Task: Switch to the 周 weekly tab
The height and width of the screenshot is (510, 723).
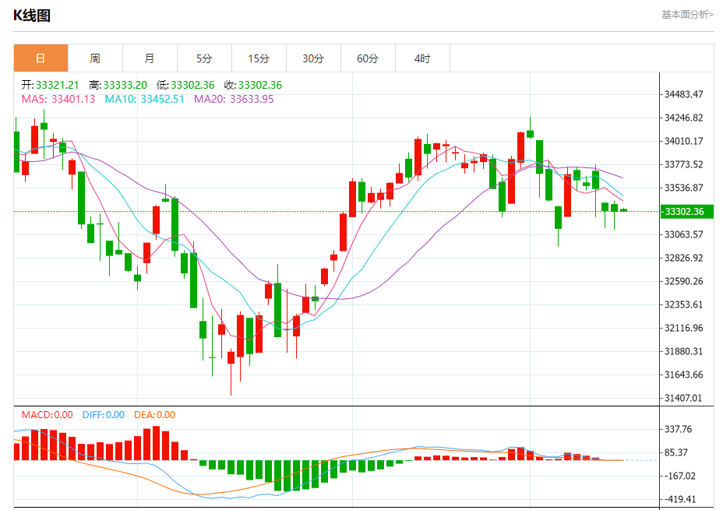Action: (x=96, y=58)
